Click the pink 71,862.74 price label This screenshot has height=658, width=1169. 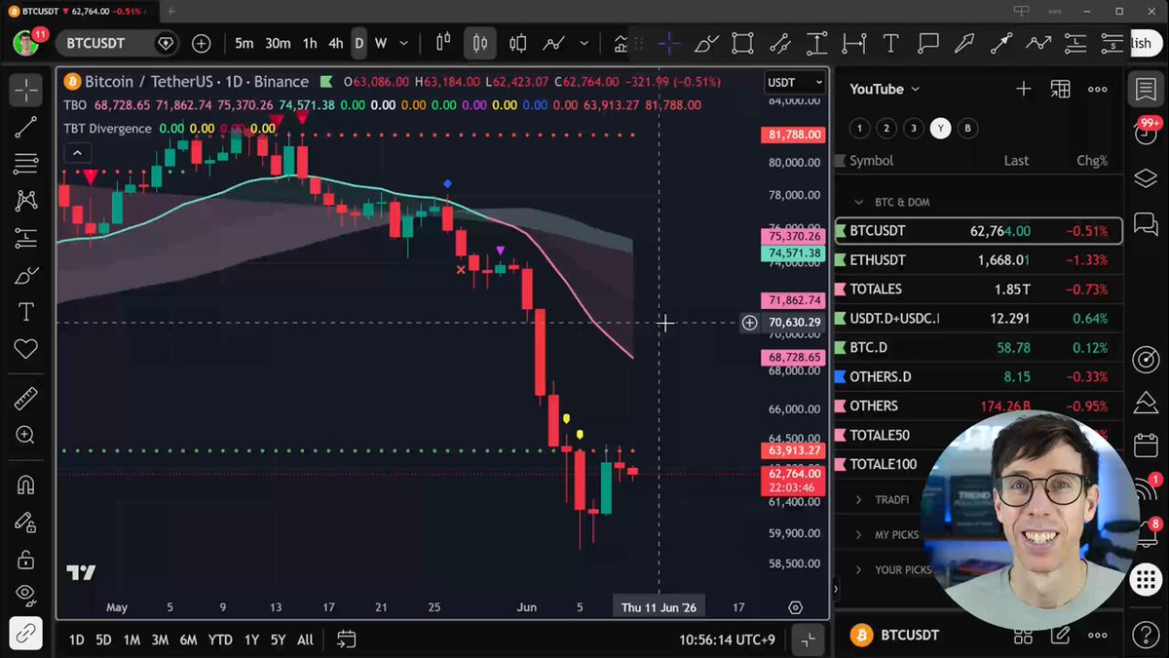(792, 300)
